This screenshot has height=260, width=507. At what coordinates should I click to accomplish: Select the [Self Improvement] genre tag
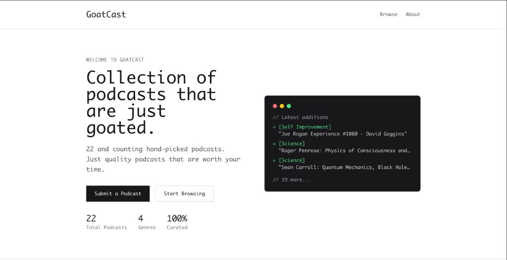[305, 127]
